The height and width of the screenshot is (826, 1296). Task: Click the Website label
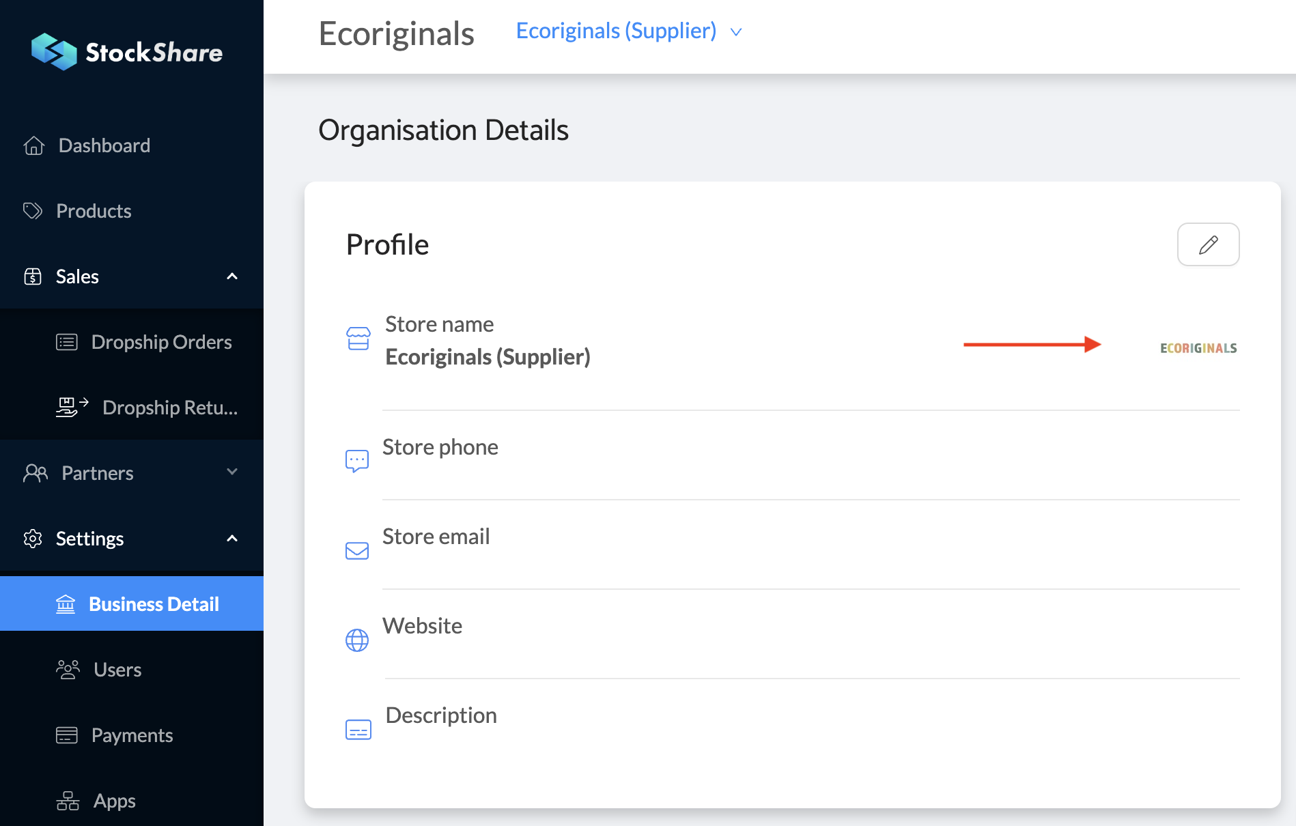422,626
